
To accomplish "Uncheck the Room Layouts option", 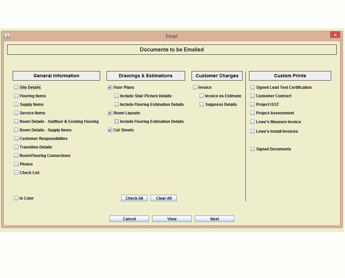I will [x=110, y=113].
